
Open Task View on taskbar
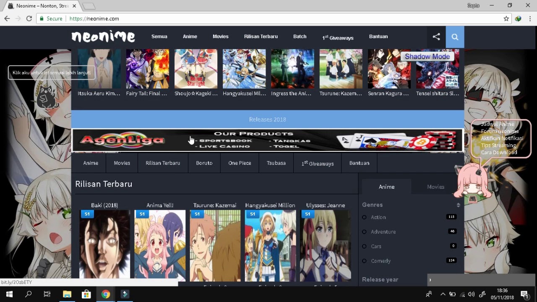tap(47, 294)
